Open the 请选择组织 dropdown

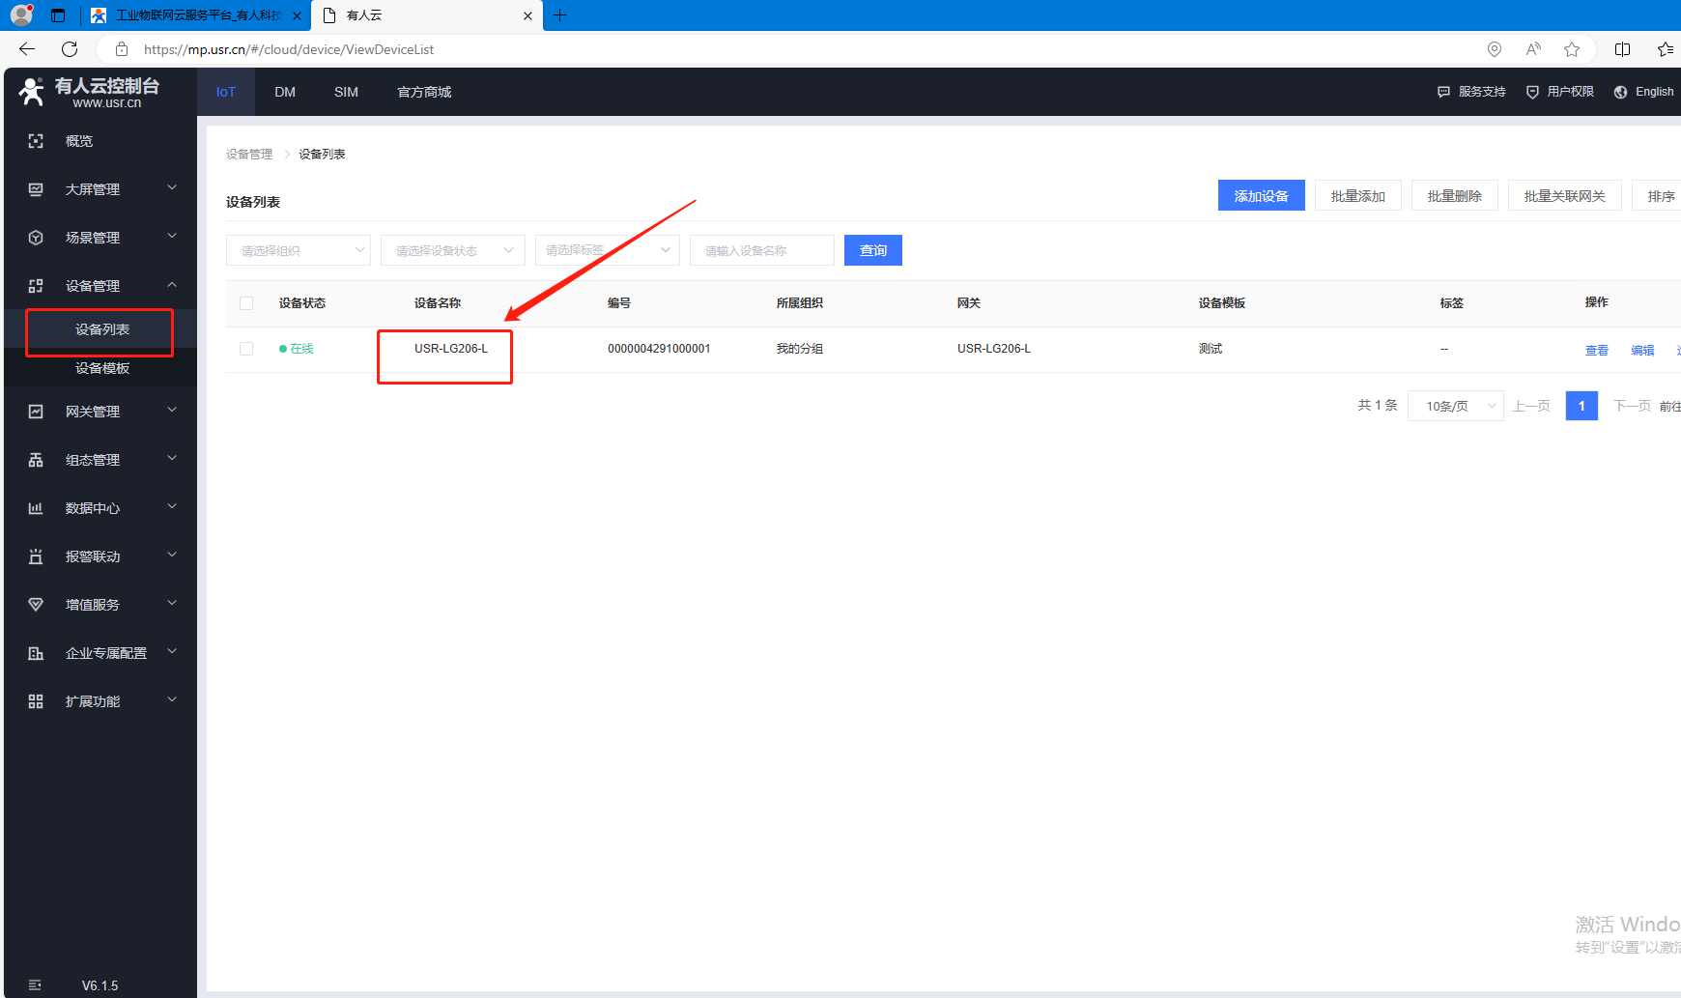point(299,250)
